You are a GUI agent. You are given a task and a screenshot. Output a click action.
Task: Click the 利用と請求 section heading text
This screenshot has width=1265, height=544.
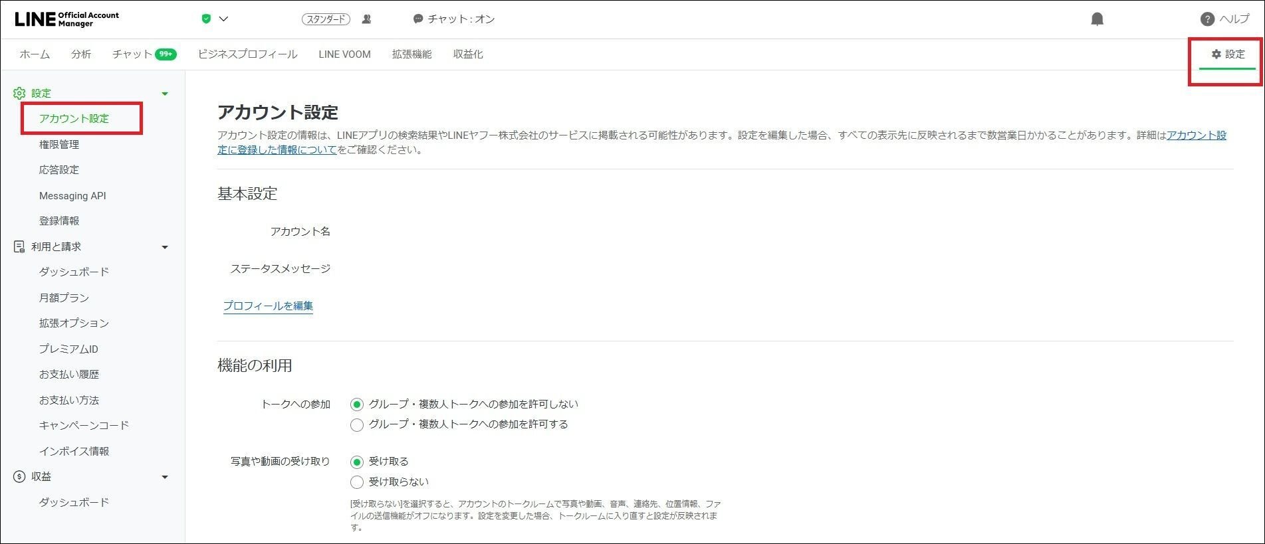(x=56, y=247)
